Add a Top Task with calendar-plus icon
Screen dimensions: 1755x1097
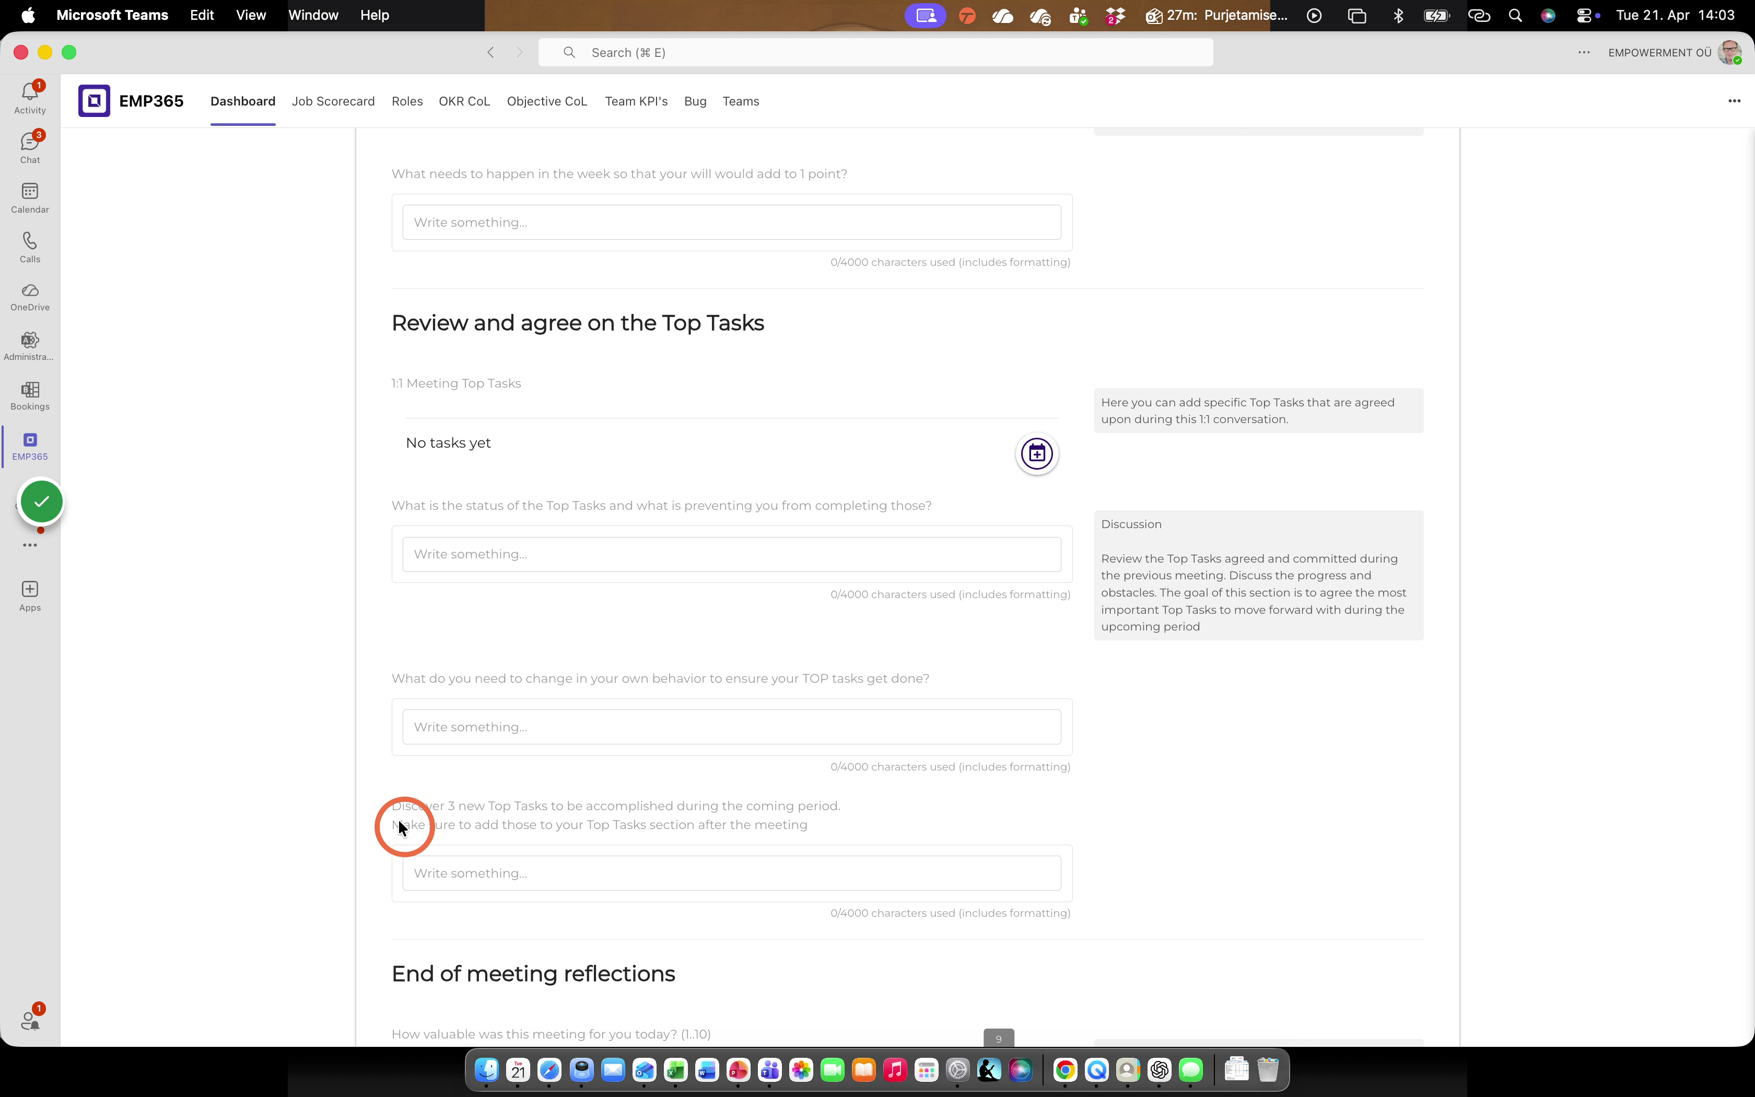[1037, 453]
